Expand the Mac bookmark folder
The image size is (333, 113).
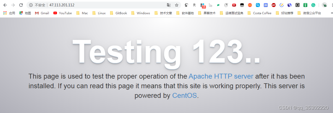pos(82,13)
